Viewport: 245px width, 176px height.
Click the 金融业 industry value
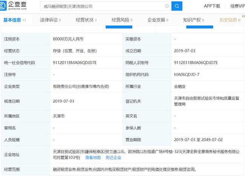(180, 86)
